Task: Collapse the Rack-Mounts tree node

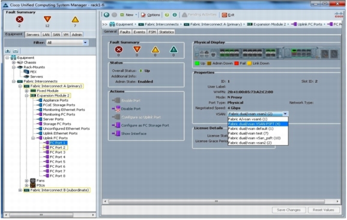Action: coord(14,67)
